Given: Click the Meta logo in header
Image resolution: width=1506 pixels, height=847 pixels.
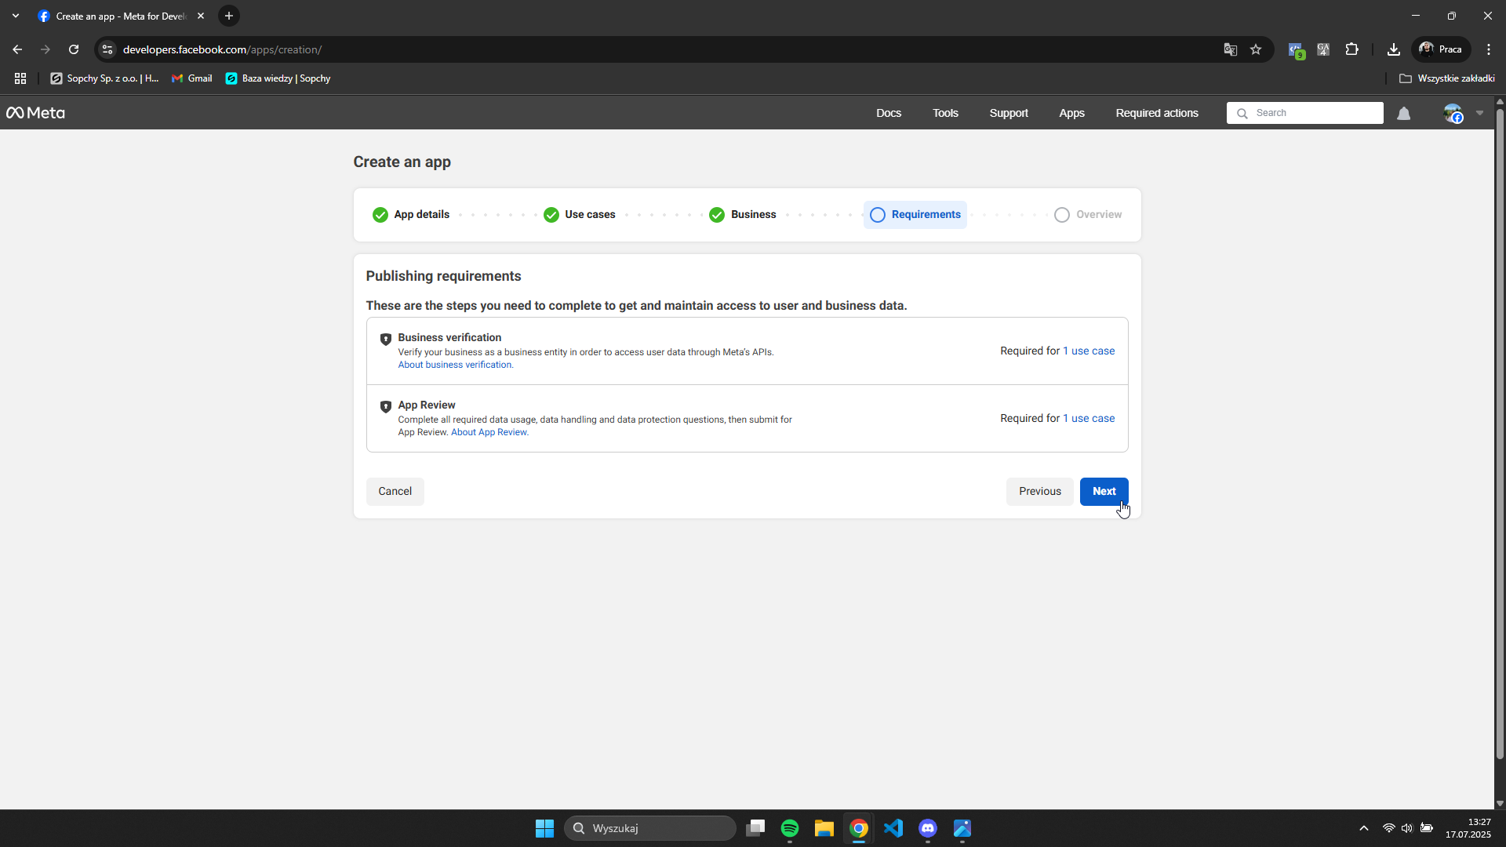Looking at the screenshot, I should coord(35,113).
